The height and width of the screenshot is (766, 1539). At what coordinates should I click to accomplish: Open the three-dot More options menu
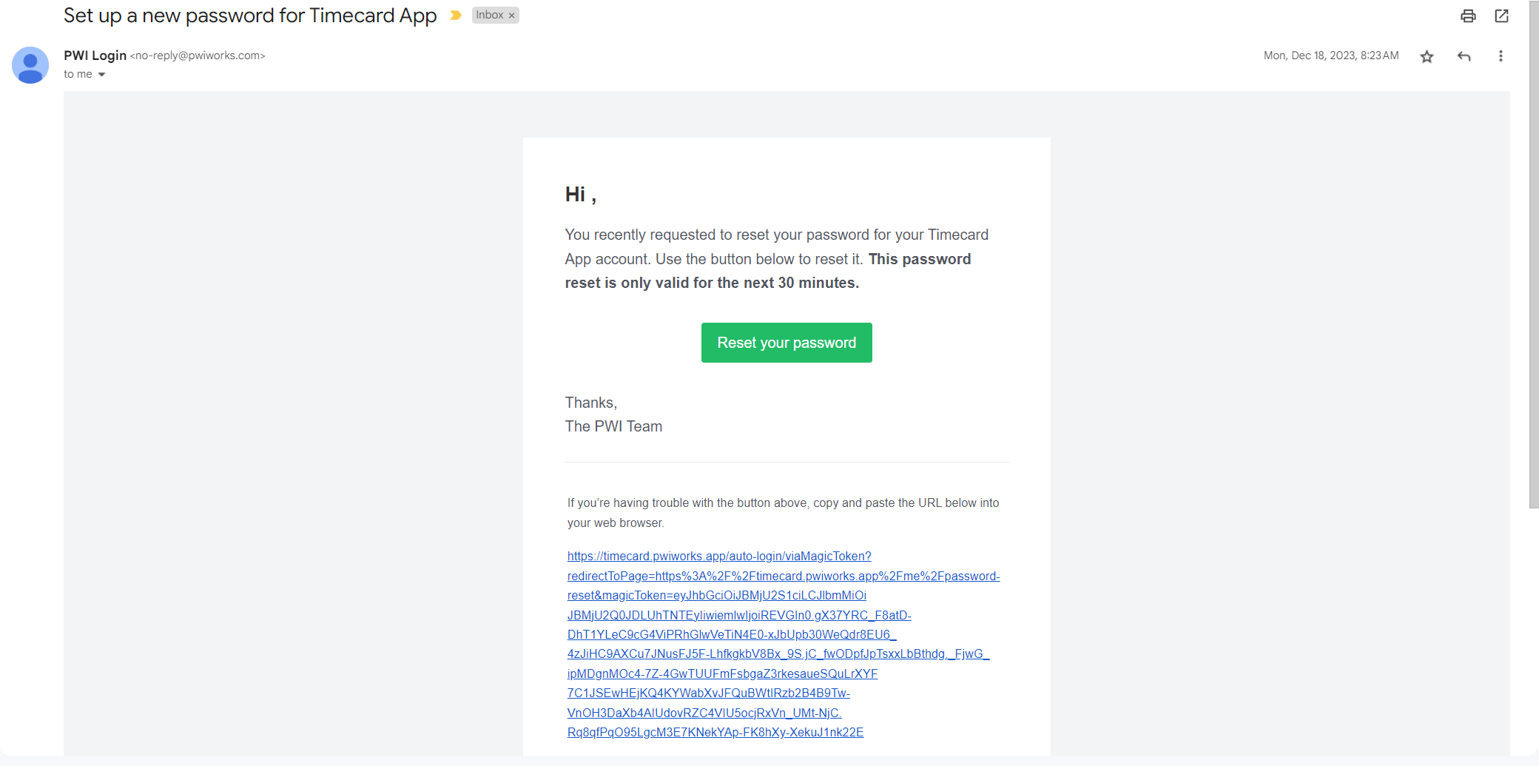(1501, 56)
